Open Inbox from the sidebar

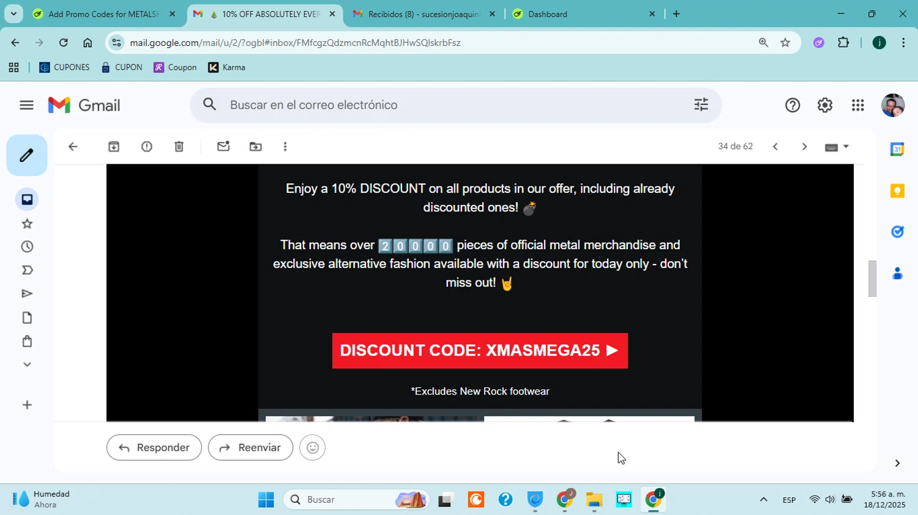click(27, 200)
